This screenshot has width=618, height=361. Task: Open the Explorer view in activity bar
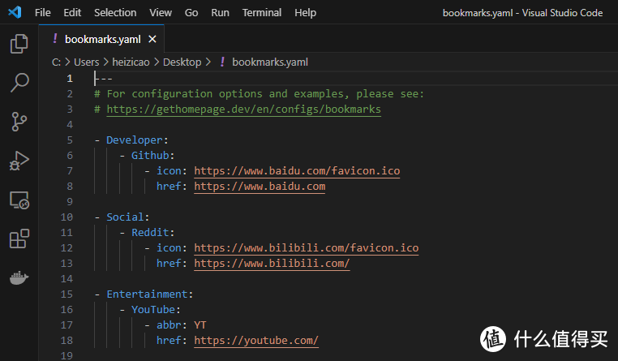(19, 44)
